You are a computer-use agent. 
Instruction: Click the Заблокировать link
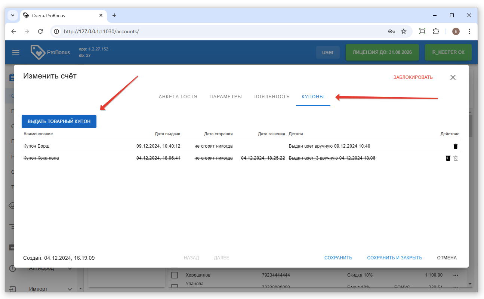[413, 77]
